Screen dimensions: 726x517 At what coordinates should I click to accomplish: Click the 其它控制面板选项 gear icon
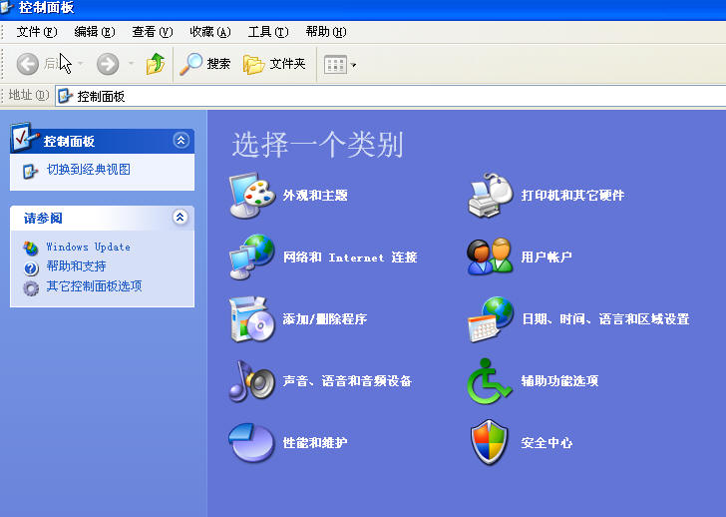[x=31, y=288]
